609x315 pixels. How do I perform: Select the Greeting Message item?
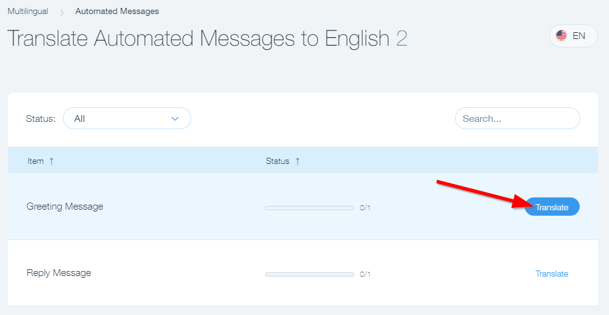point(65,207)
